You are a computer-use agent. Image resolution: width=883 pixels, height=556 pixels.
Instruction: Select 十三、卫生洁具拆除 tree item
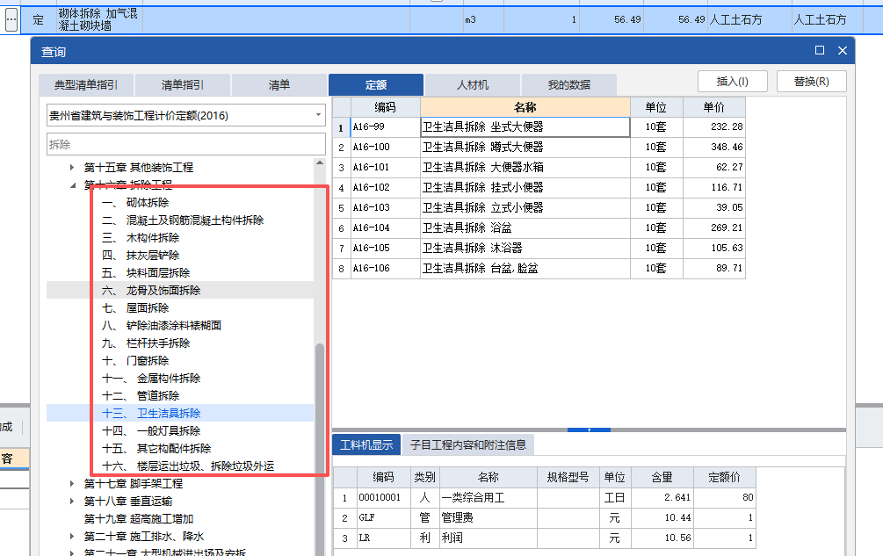click(x=151, y=413)
